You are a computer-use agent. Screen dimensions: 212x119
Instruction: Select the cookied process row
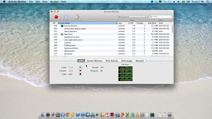[x=111, y=43]
